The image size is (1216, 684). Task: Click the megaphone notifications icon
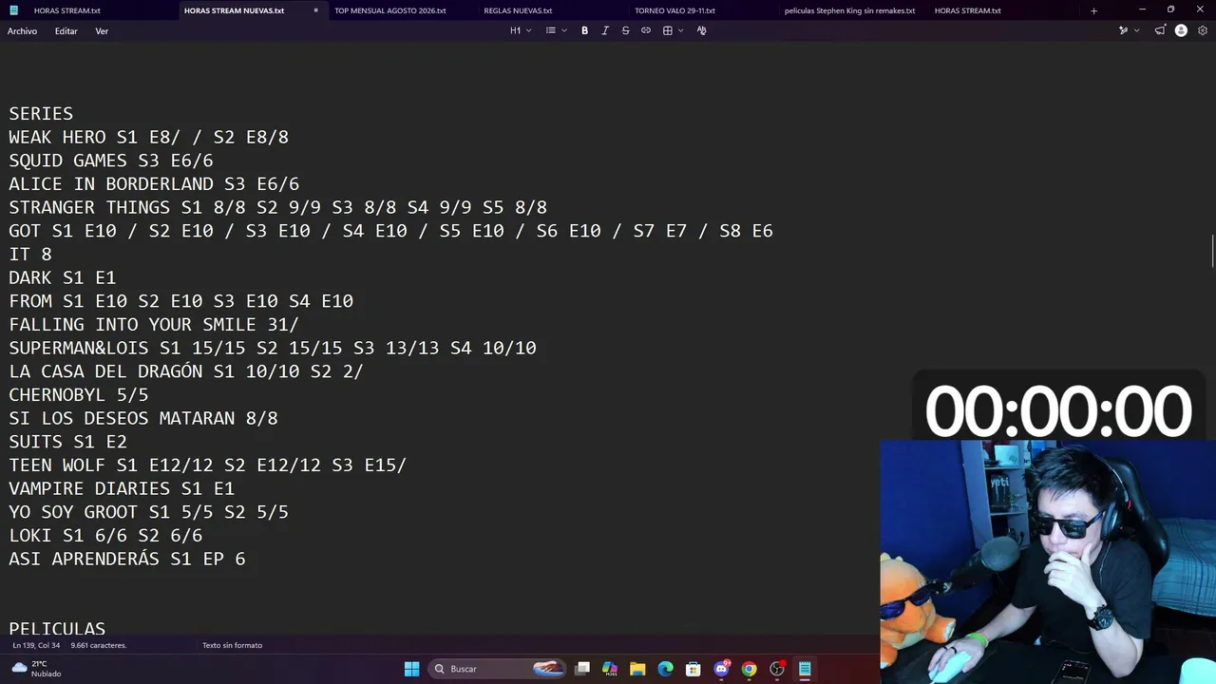pos(1160,30)
